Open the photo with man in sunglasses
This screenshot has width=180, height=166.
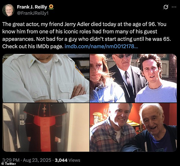pos(133,78)
